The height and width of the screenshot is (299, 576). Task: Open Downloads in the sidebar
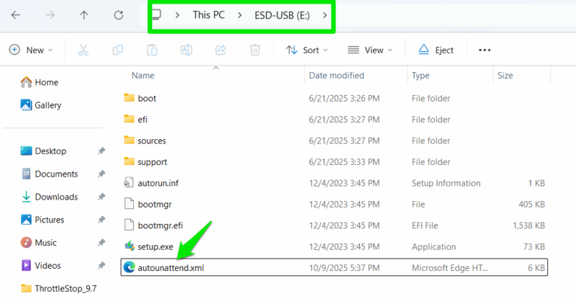(49, 197)
